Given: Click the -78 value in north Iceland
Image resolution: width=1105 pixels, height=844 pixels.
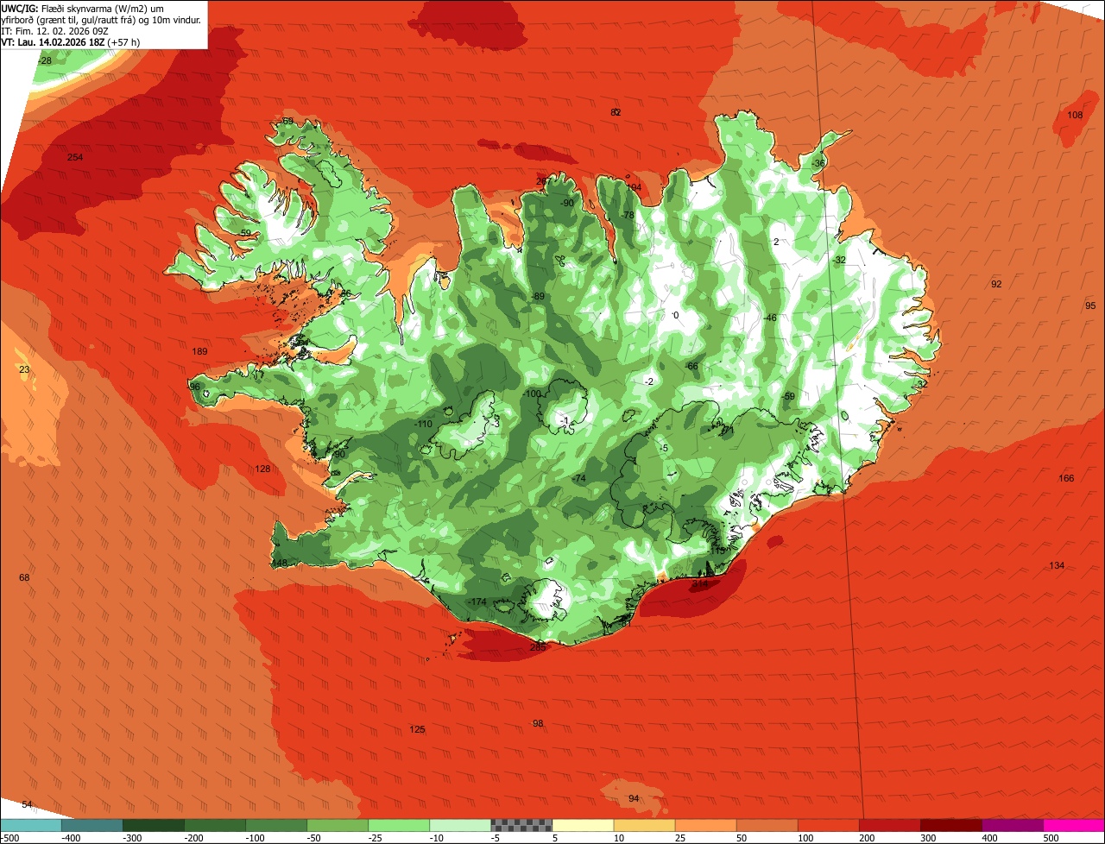Looking at the screenshot, I should click(628, 215).
